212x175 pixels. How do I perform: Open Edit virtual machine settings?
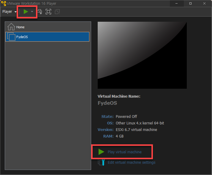132,162
